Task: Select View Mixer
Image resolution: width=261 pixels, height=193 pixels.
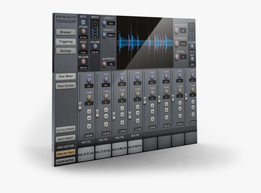Action: (x=66, y=76)
